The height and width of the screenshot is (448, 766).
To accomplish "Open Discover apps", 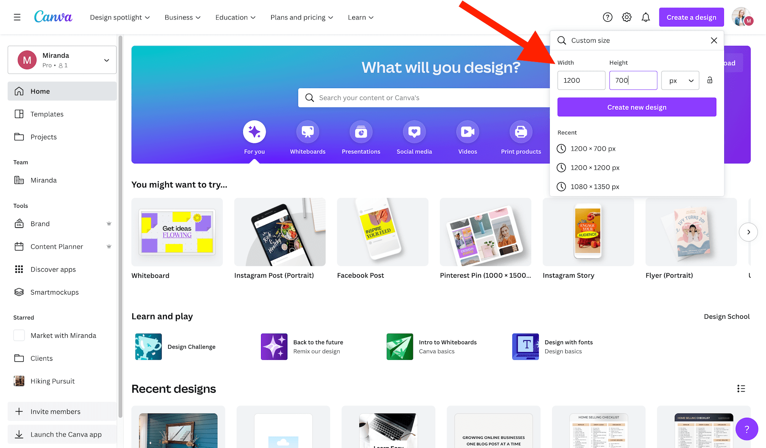I will [62, 269].
